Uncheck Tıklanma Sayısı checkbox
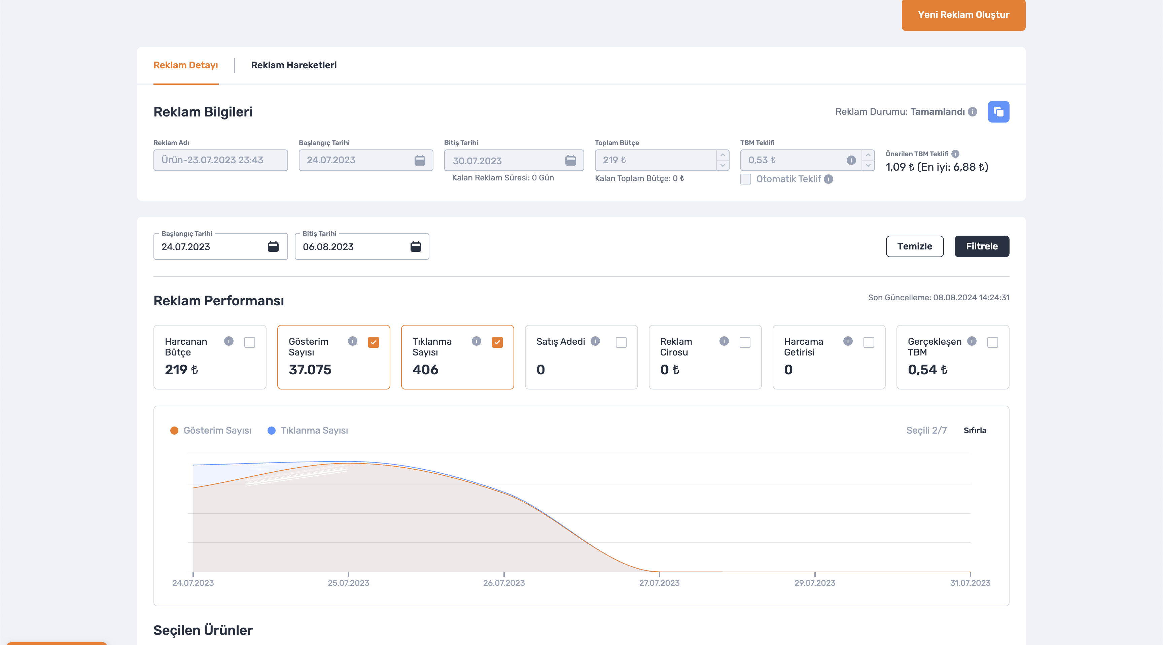The height and width of the screenshot is (645, 1163). click(497, 342)
